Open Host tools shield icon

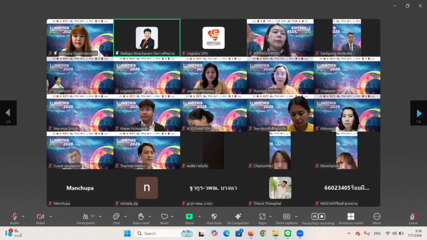point(214,218)
